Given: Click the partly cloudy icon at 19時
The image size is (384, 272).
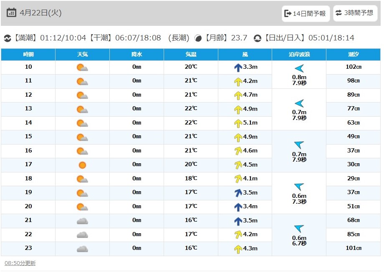Looking at the screenshot, I should pos(82,193).
